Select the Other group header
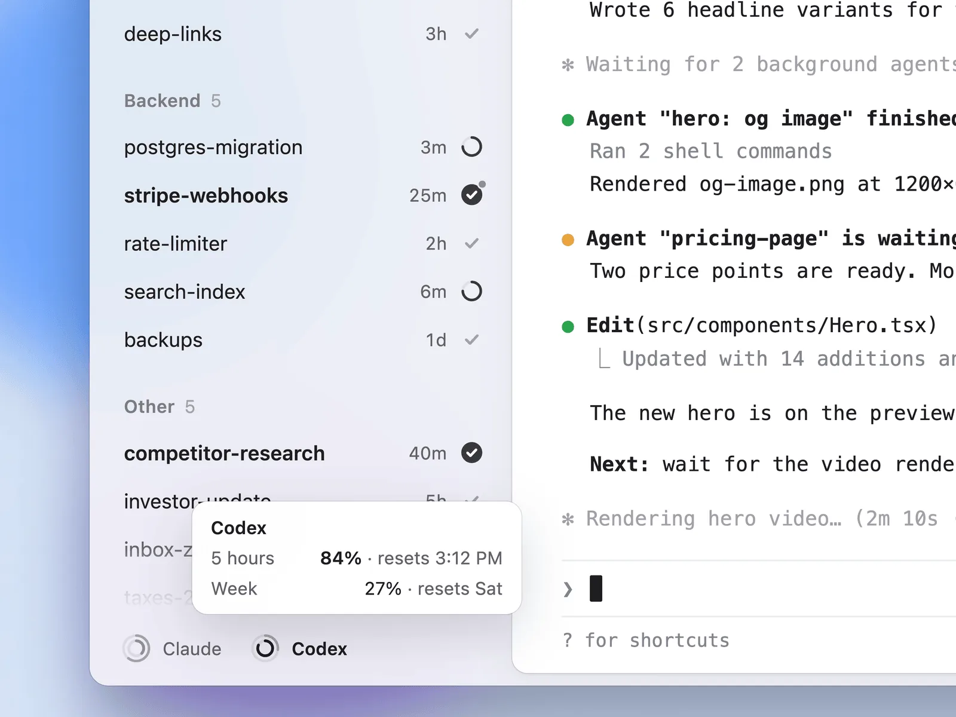 (159, 407)
